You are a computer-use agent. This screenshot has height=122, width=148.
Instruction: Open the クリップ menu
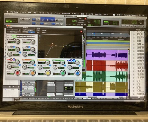[49, 13]
